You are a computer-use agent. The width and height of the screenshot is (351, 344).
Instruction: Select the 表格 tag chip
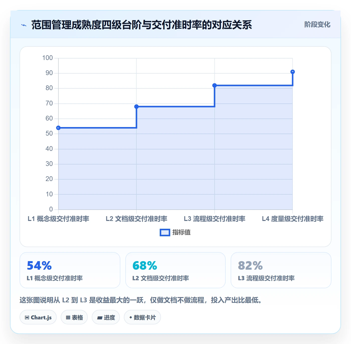pos(74,317)
